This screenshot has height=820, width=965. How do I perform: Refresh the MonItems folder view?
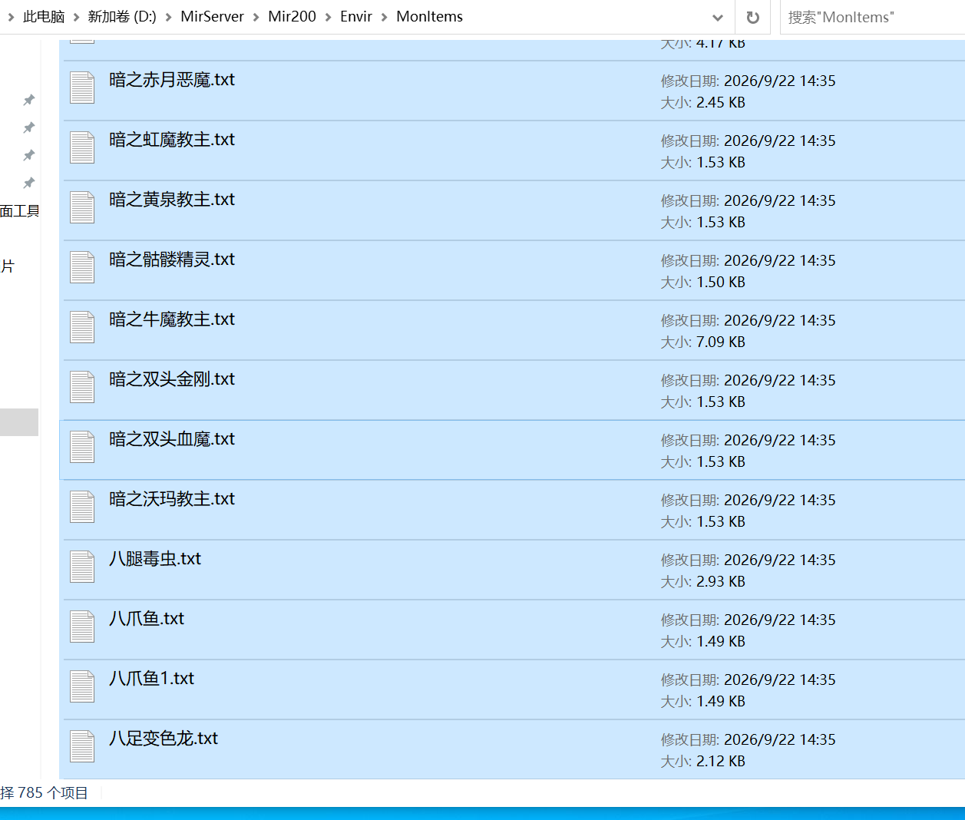[753, 17]
